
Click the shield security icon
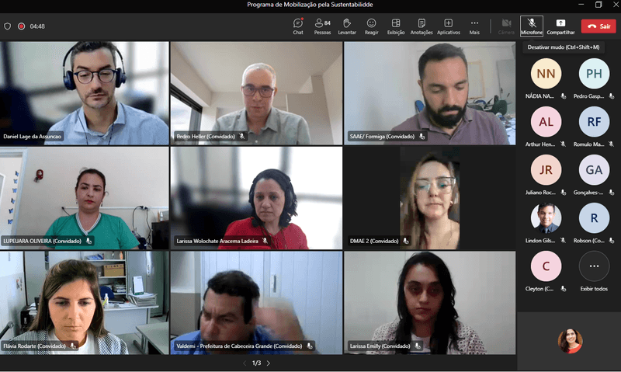[8, 26]
